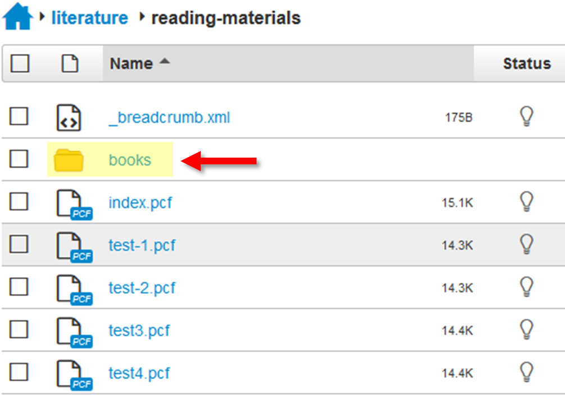
Task: Open the test4.pcf file link
Action: coord(139,373)
